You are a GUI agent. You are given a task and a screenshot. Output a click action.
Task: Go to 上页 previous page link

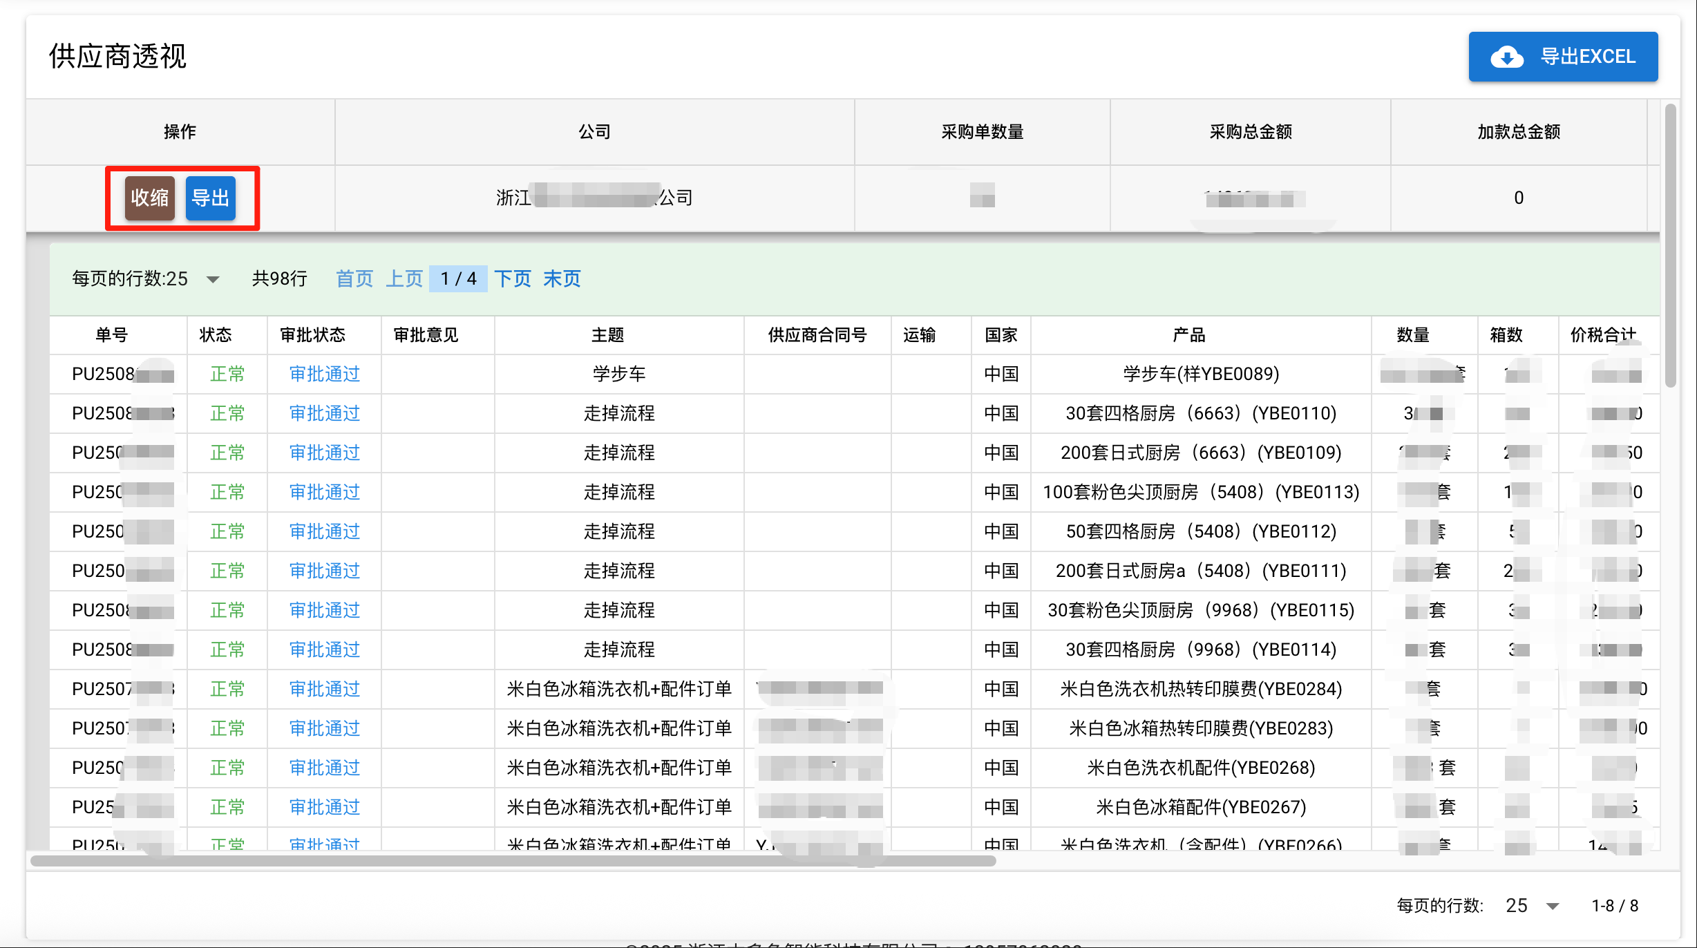(404, 278)
